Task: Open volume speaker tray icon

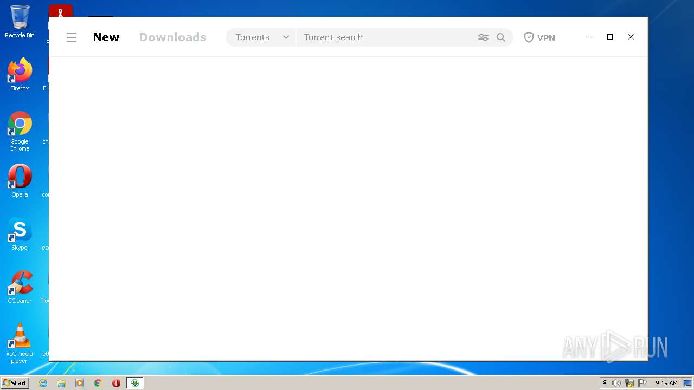Action: (616, 383)
